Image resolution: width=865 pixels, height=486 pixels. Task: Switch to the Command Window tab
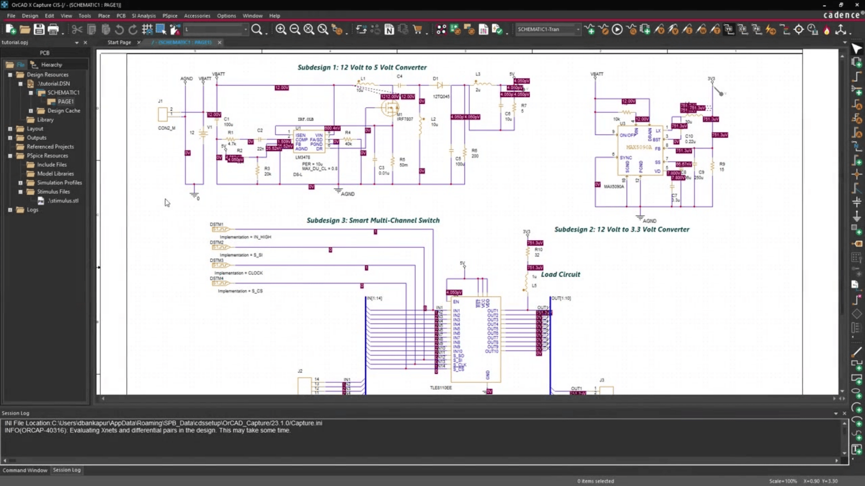[25, 470]
